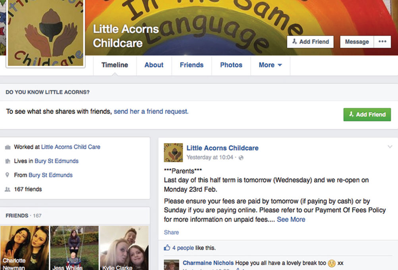
Task: Open Little Acorns Childcare post author name
Action: (x=222, y=148)
